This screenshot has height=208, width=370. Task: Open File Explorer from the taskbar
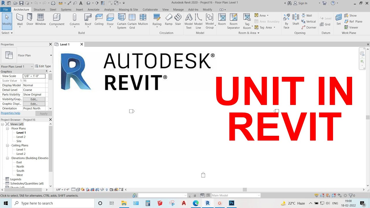(124, 203)
